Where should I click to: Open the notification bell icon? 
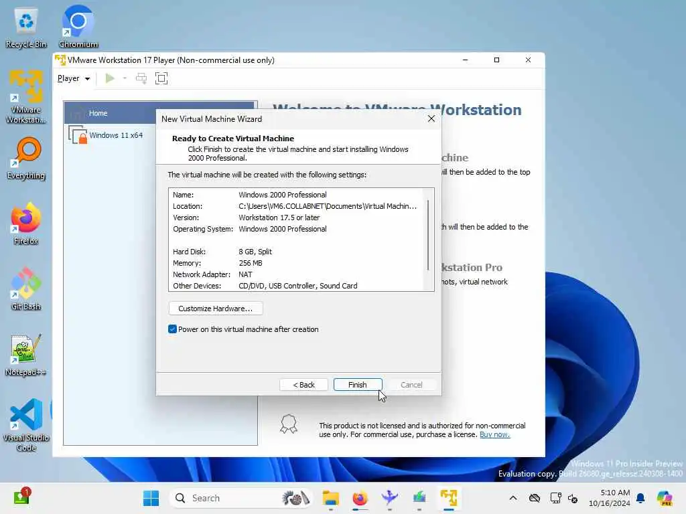tap(640, 498)
